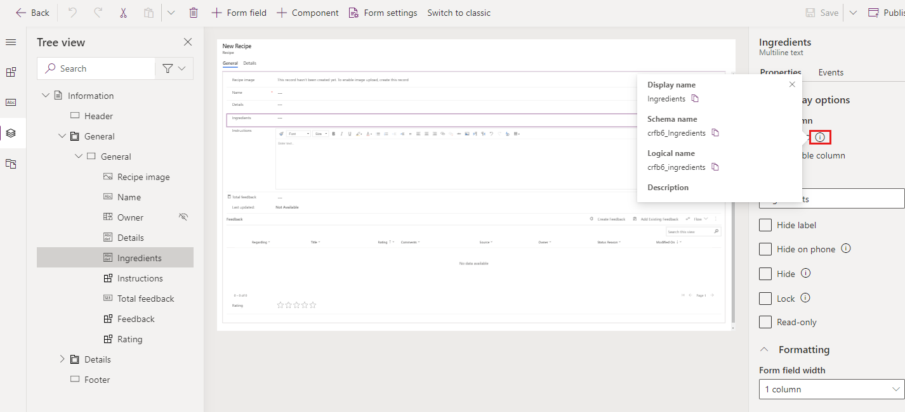Select Recipe image tree item
The image size is (905, 412).
(x=143, y=177)
